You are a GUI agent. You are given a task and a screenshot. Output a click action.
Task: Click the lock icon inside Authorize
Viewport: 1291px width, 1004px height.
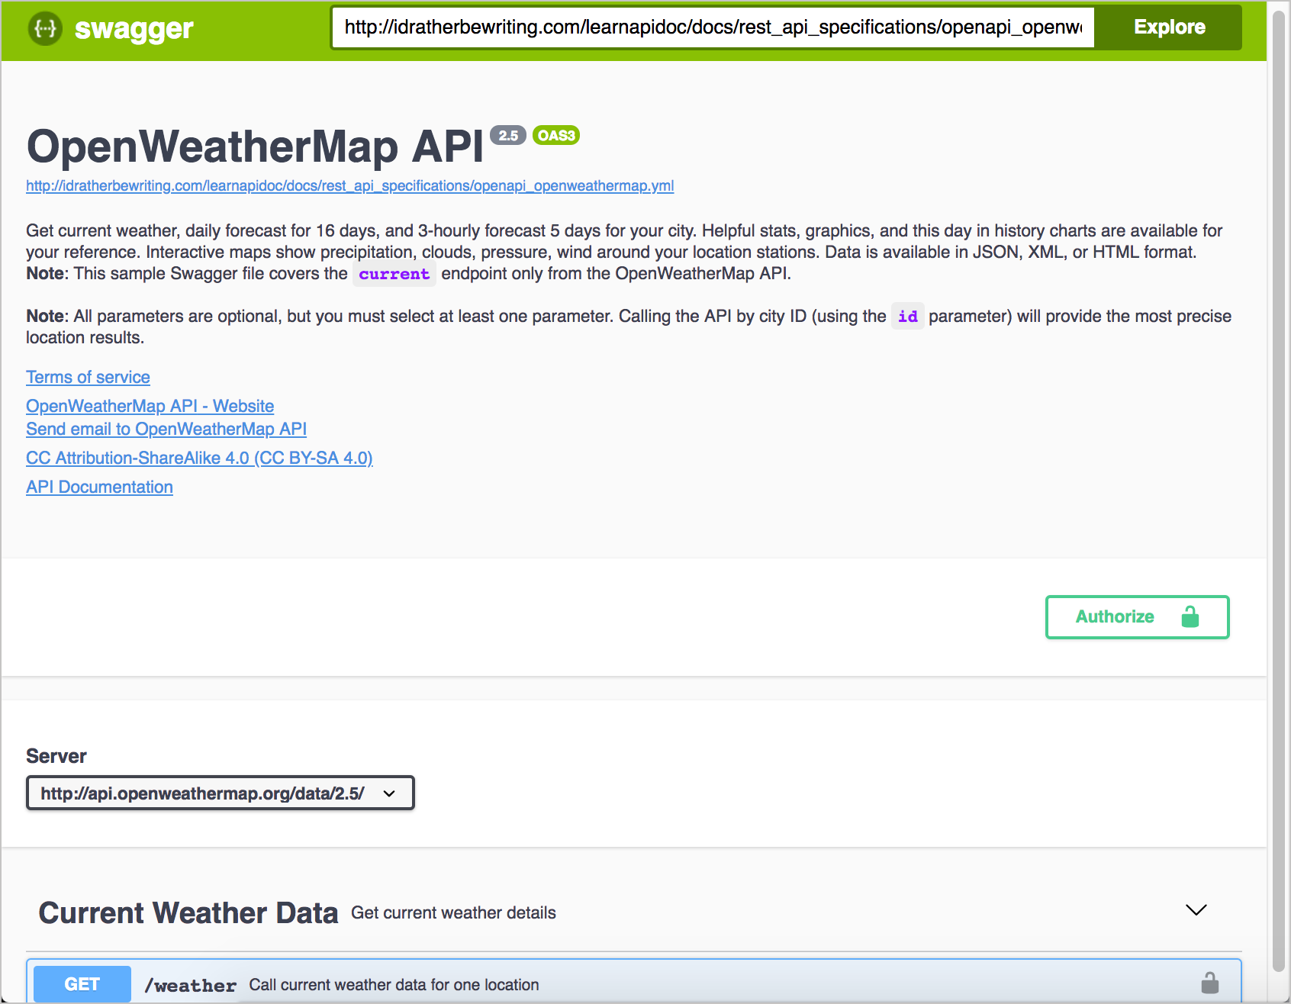click(1190, 616)
